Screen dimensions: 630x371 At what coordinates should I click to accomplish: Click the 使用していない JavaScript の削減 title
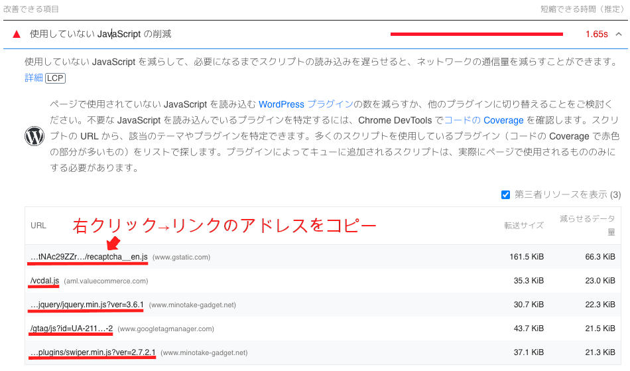[100, 34]
